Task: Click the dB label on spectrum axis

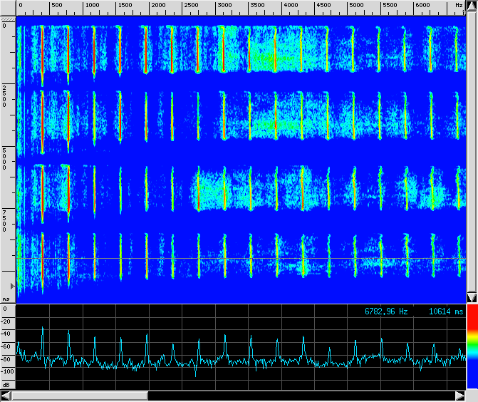Action: point(6,385)
